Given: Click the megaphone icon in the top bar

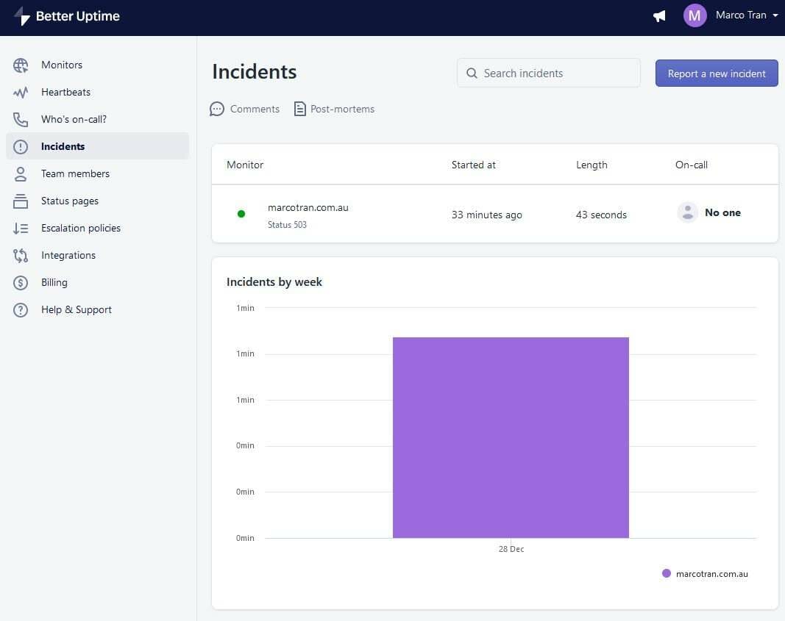Looking at the screenshot, I should pos(658,15).
